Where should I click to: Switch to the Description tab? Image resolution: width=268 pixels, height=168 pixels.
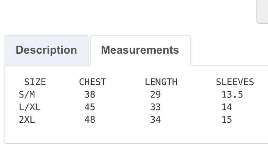[x=47, y=50]
